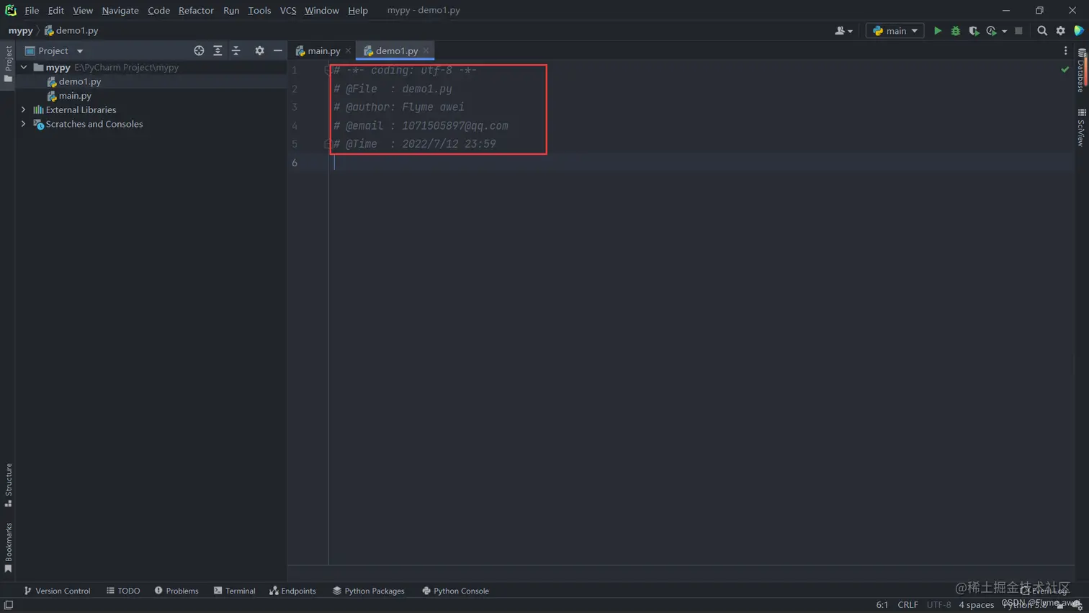This screenshot has height=613, width=1089.
Task: Open the Python Console tool window
Action: click(x=455, y=591)
